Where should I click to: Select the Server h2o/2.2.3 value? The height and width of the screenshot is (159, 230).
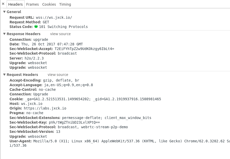click(34, 58)
